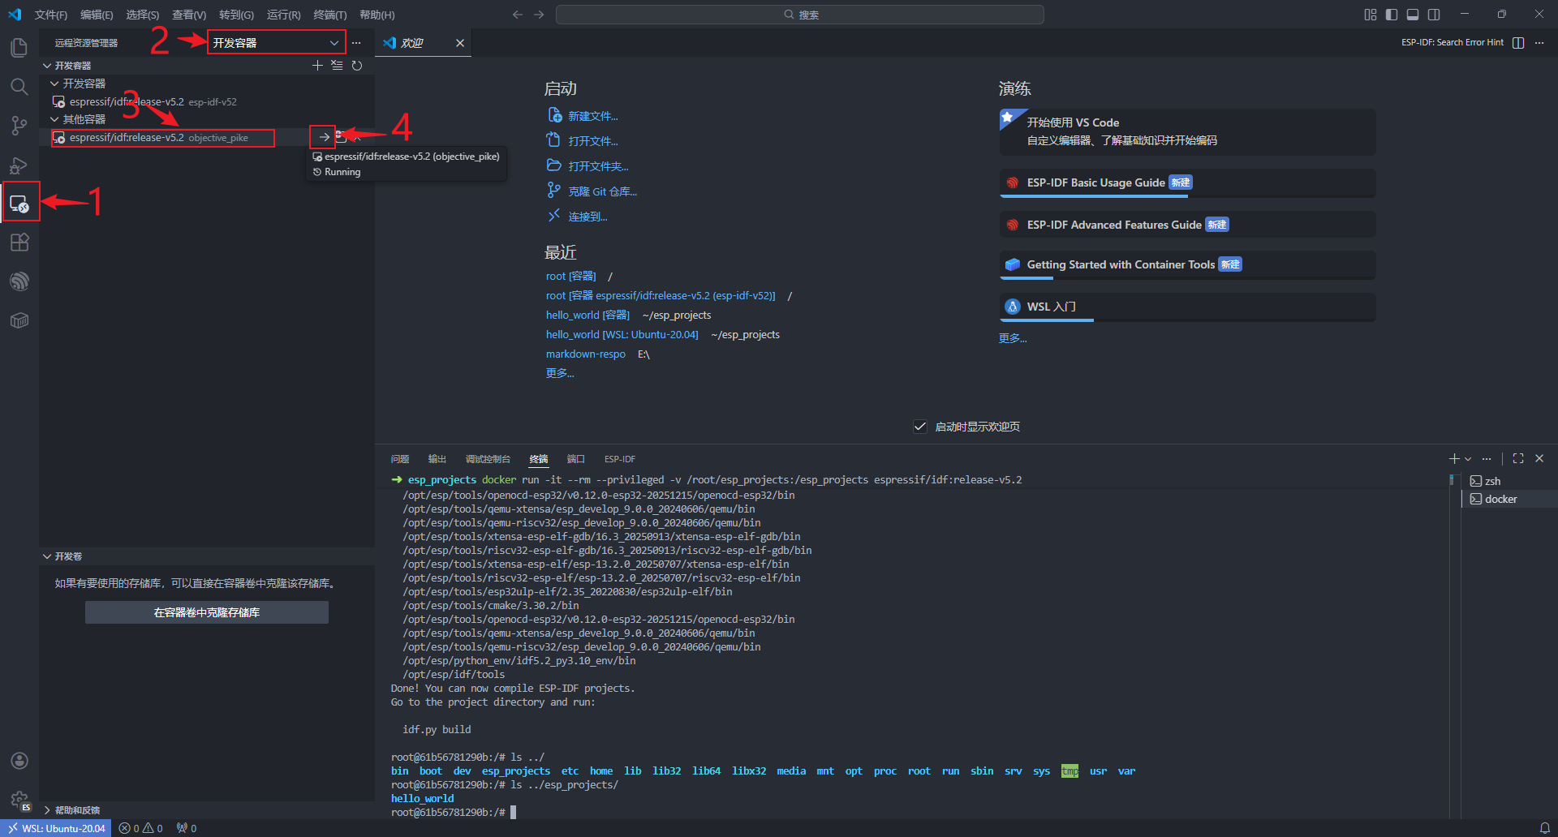Open editor more actions menu
The height and width of the screenshot is (837, 1558).
tap(1539, 43)
